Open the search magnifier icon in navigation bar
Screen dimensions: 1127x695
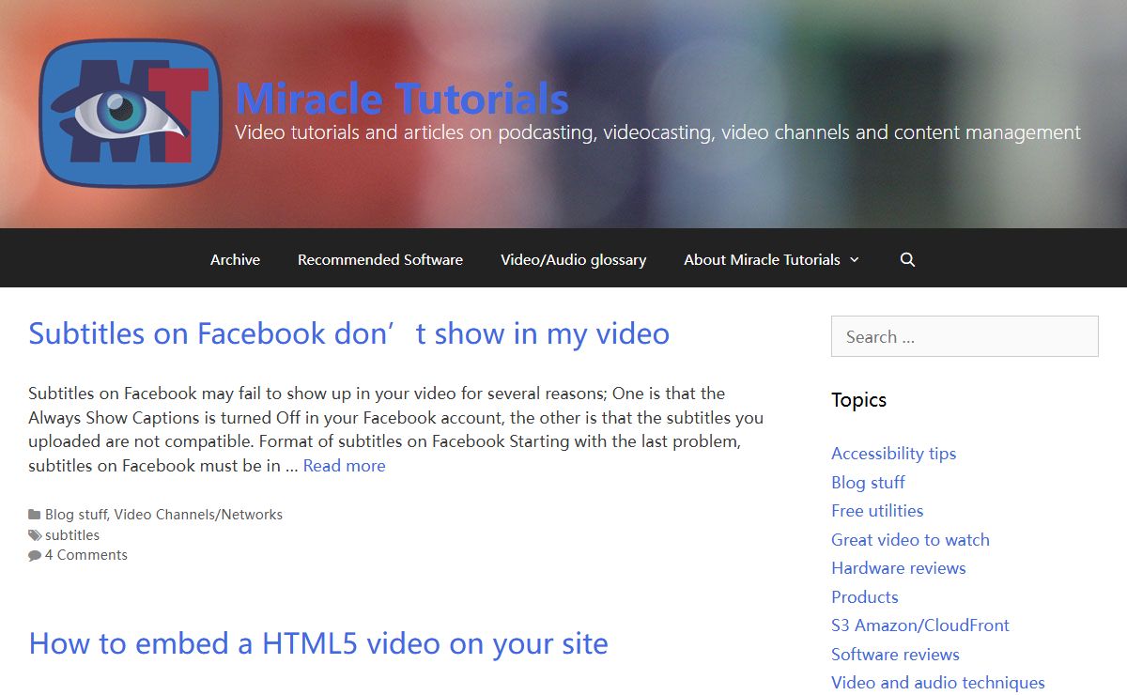point(907,259)
